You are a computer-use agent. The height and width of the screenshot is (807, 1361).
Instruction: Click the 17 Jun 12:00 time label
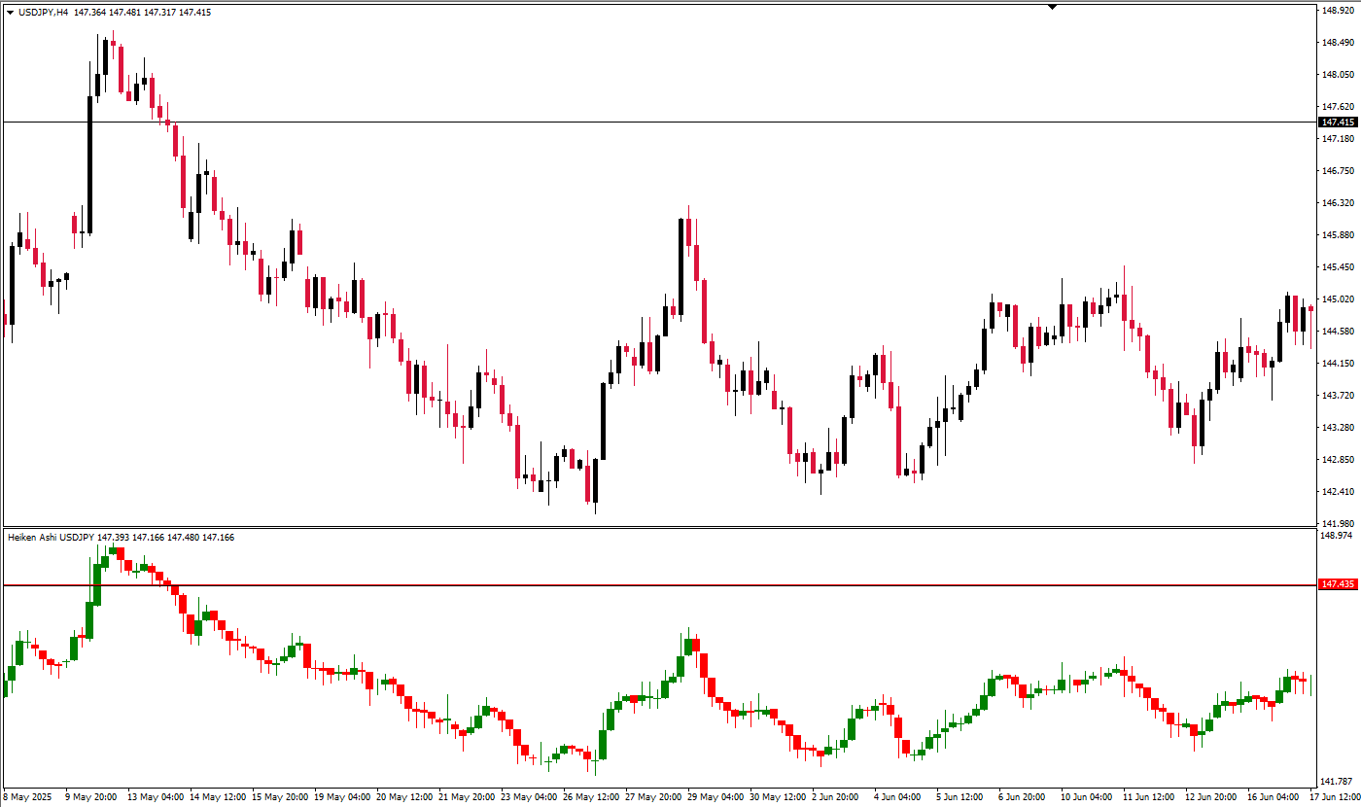pos(1334,797)
